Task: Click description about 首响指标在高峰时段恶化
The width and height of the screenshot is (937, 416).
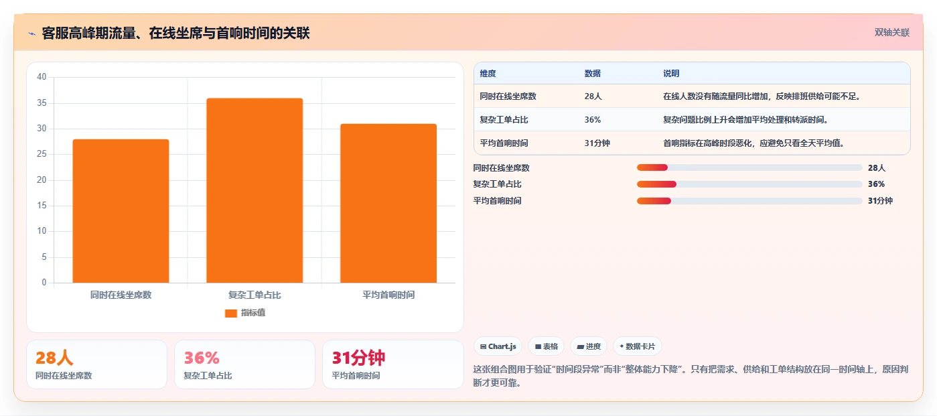Action: coord(753,143)
